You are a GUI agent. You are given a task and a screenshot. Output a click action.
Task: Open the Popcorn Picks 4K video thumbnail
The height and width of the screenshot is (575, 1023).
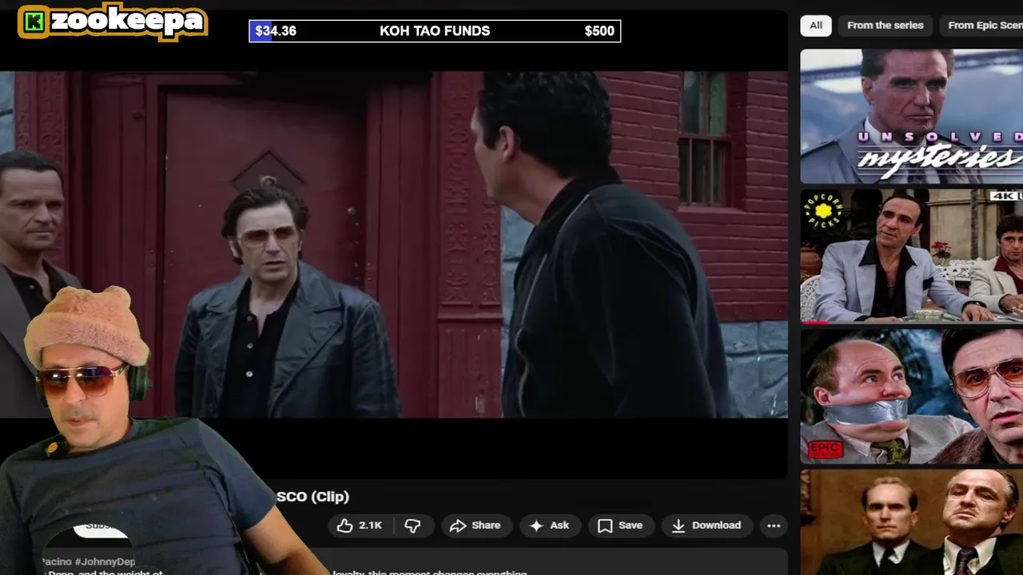(x=911, y=256)
